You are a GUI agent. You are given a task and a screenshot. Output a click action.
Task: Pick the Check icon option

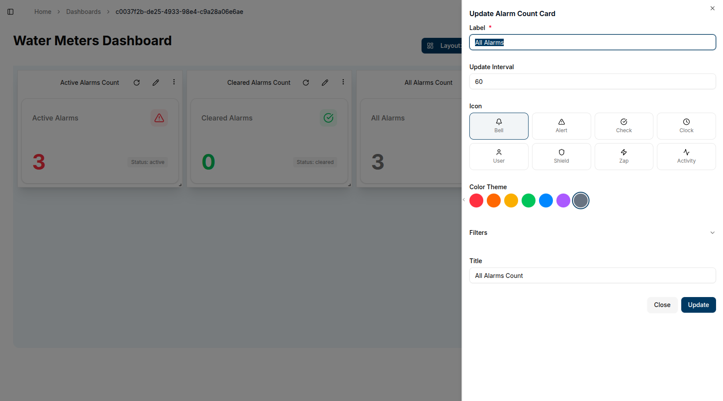[x=624, y=126]
